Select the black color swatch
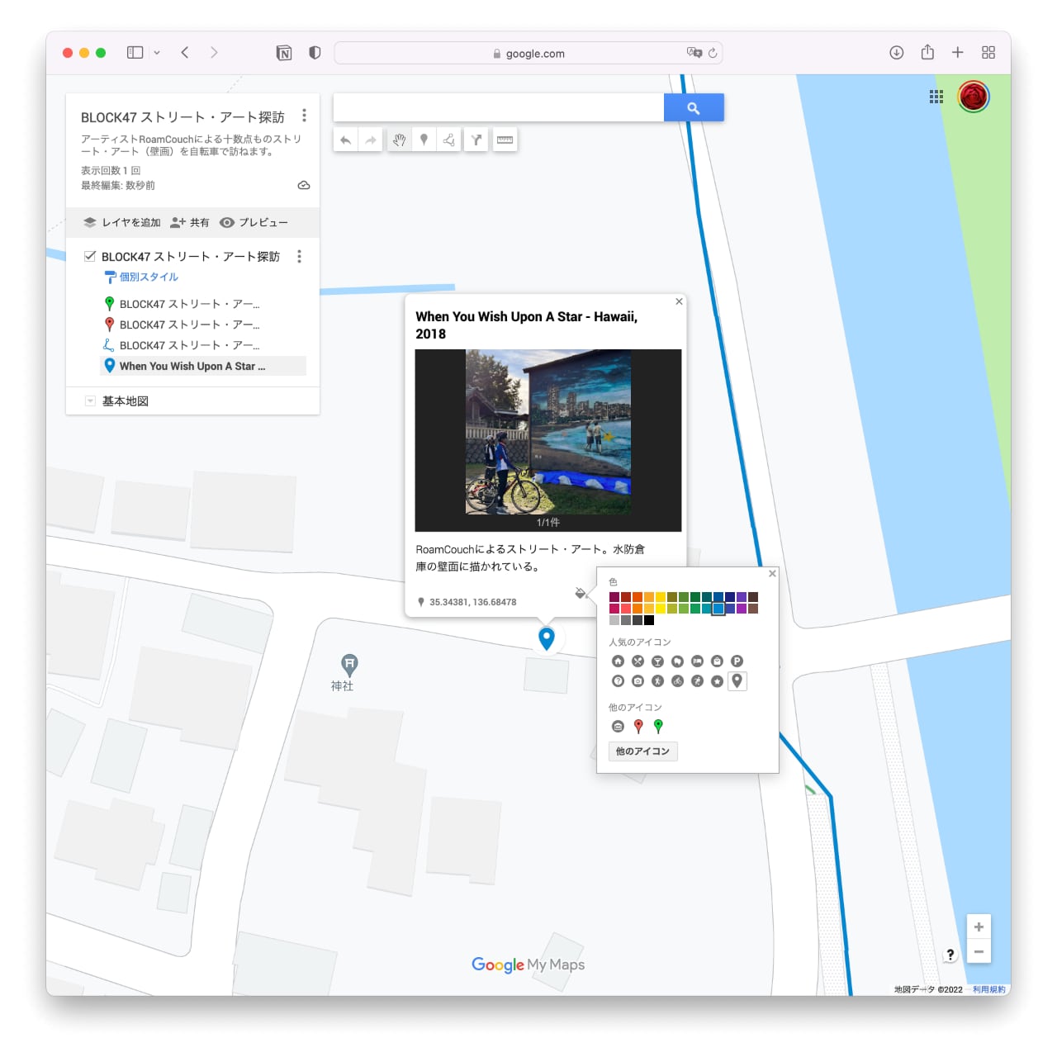 (649, 620)
